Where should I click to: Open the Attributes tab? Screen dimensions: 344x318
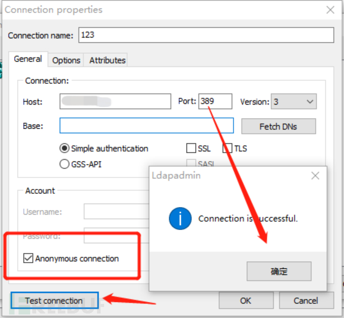point(107,60)
